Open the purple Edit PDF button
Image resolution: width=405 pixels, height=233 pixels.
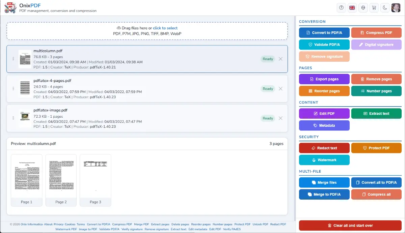(324, 114)
